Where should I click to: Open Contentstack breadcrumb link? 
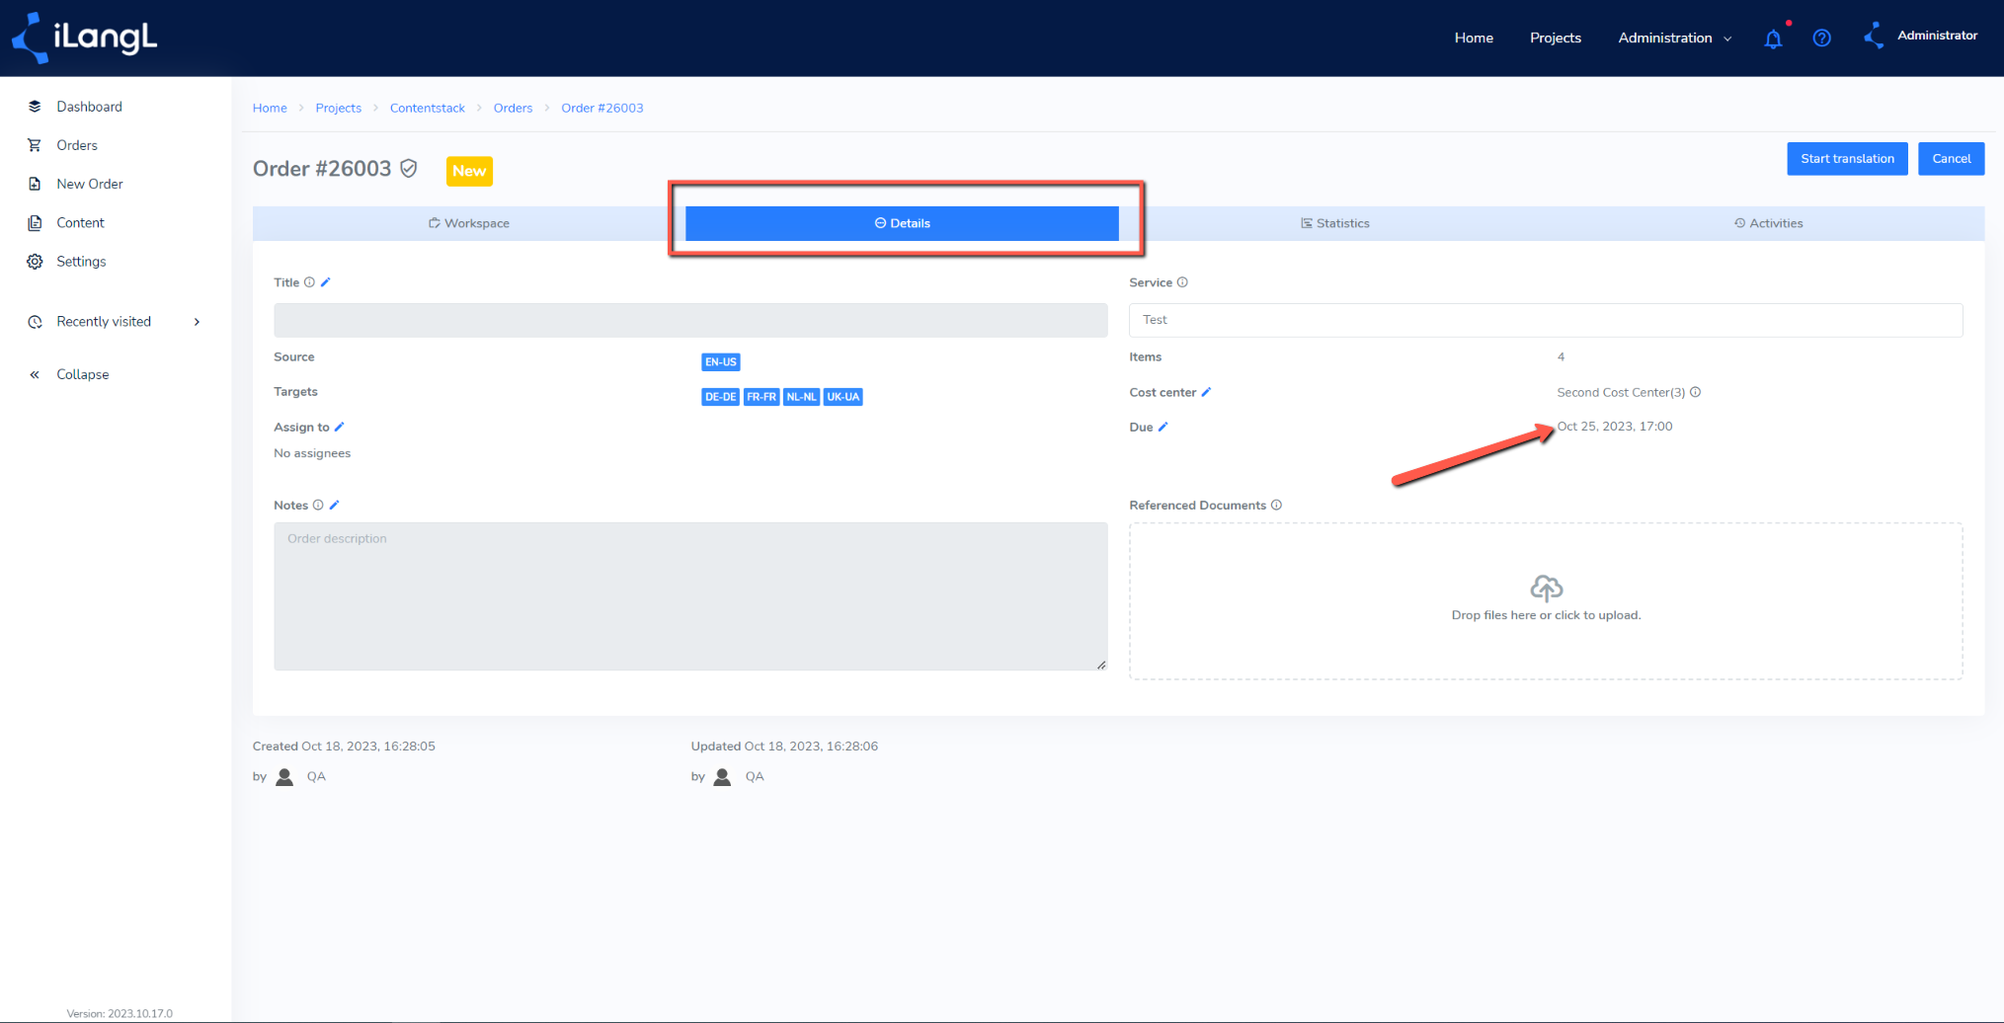tap(427, 109)
